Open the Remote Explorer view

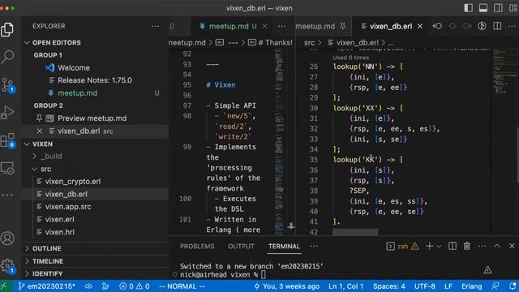click(7, 168)
